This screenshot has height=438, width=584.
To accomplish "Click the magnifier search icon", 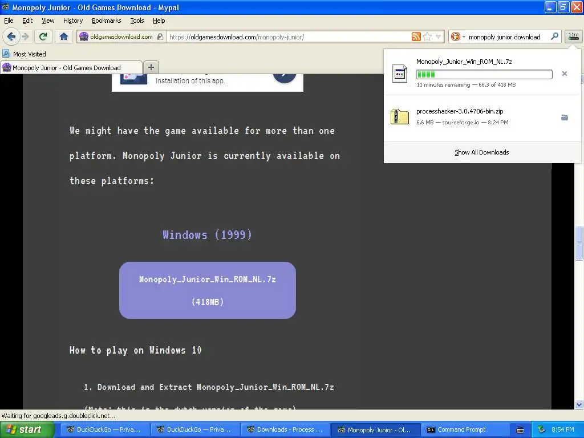I will pos(554,36).
